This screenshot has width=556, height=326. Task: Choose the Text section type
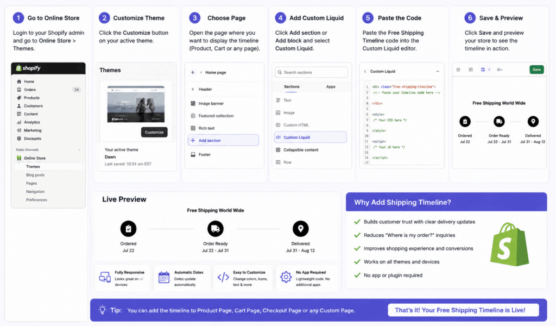tap(283, 101)
